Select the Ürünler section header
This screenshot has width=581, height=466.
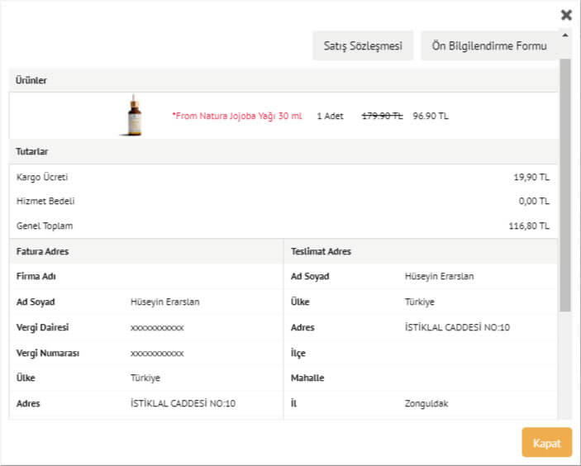click(32, 81)
